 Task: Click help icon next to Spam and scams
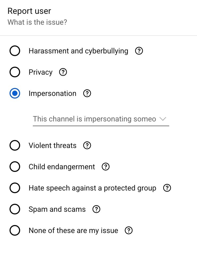96,209
